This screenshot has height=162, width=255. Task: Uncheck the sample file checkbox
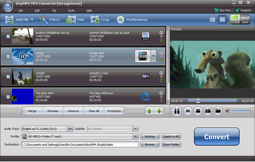(8, 76)
